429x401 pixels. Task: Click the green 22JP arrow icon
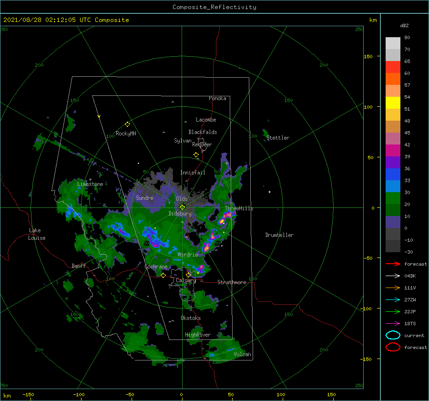coord(393,311)
